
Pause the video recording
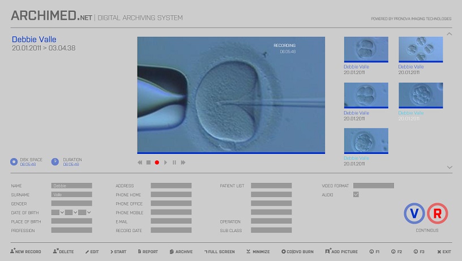point(174,162)
